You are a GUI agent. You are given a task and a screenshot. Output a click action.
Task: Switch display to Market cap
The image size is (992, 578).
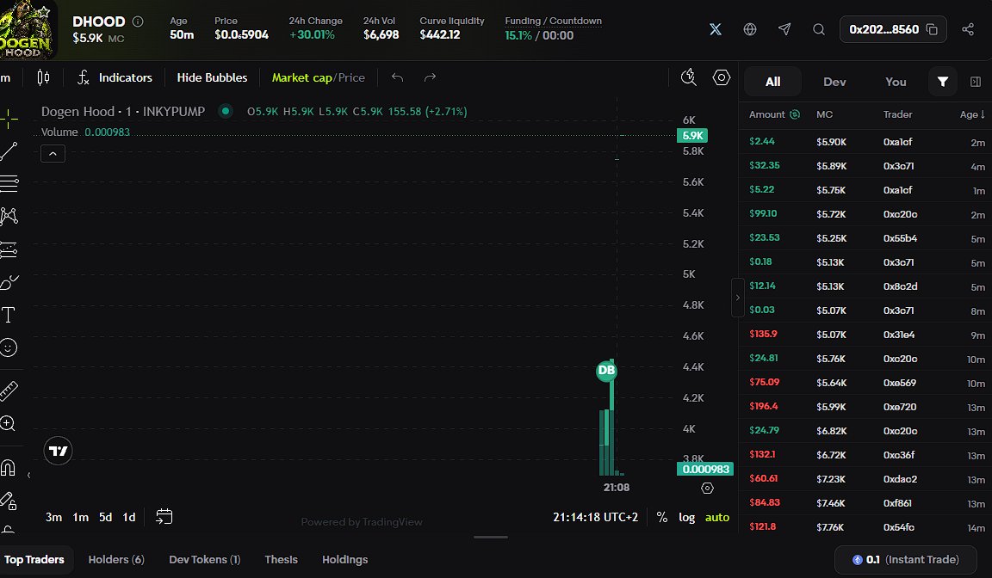301,77
